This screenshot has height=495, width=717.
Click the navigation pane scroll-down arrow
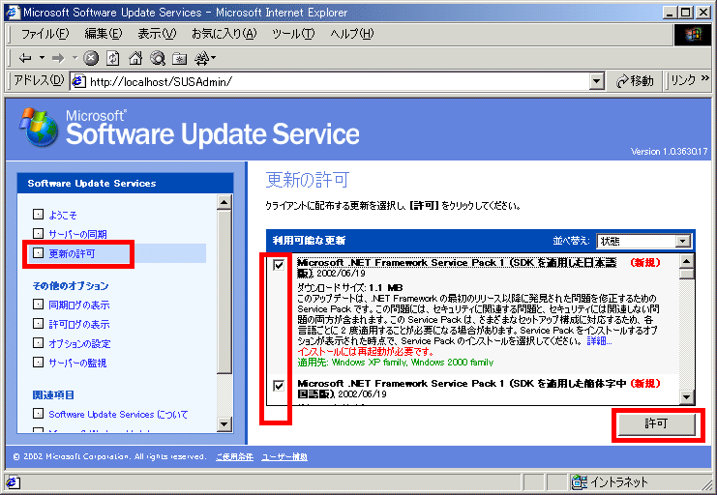[x=224, y=423]
